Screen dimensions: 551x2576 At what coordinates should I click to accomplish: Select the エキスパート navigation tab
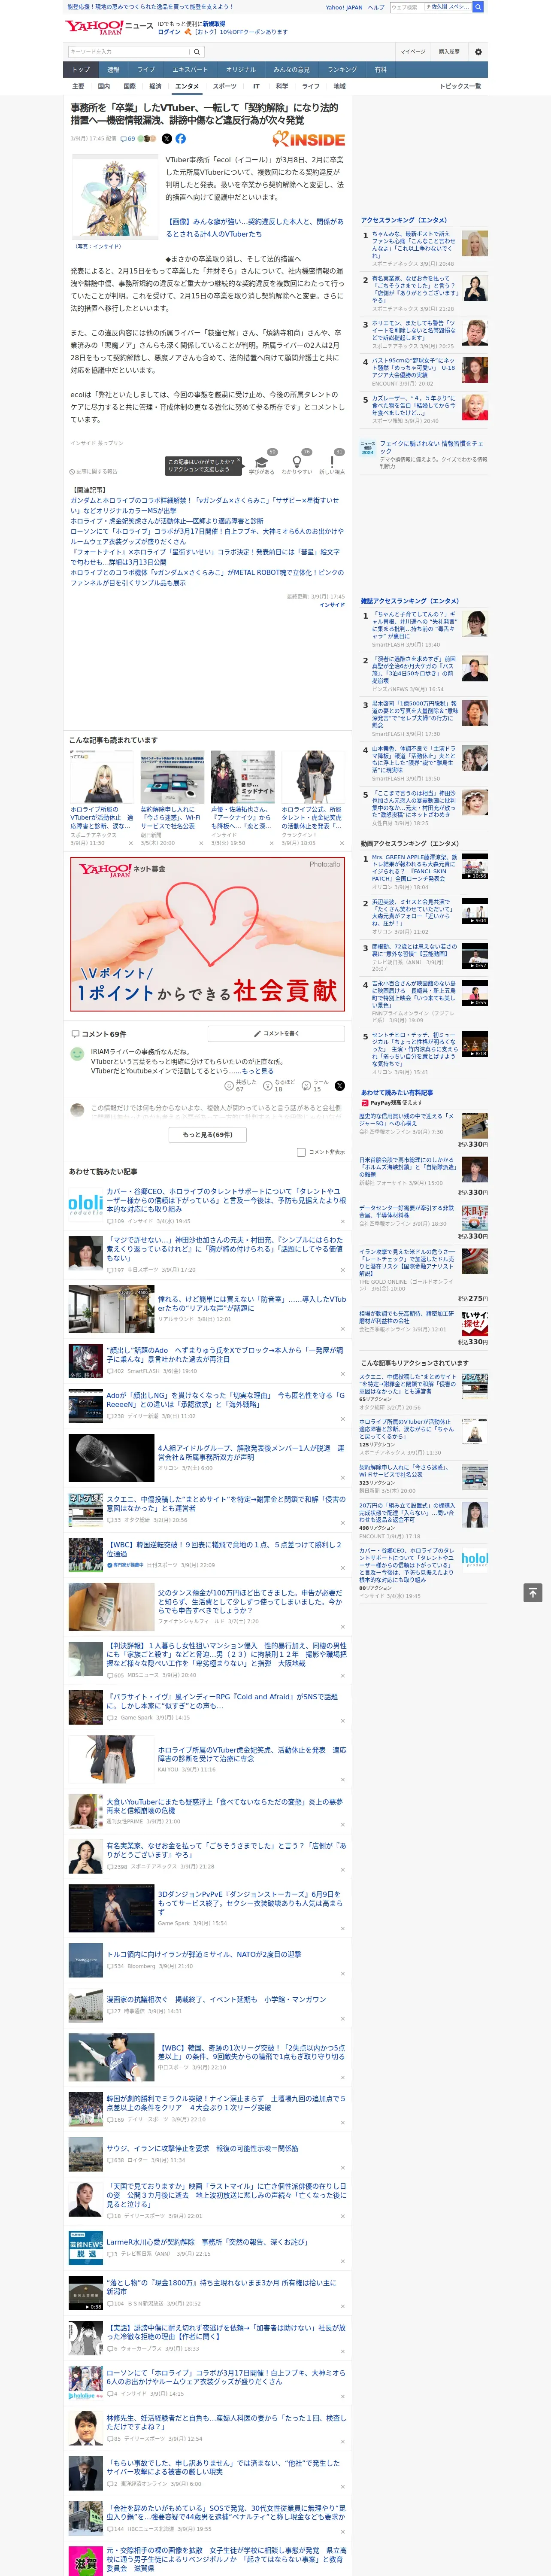tap(190, 70)
